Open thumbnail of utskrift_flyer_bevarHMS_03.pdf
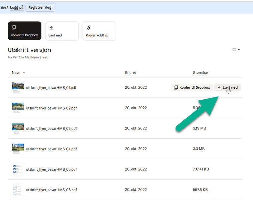Screen dimensions: 253x202 click(x=18, y=129)
